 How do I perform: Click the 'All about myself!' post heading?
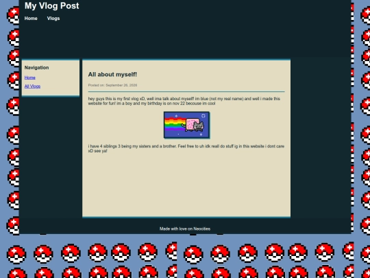(112, 74)
